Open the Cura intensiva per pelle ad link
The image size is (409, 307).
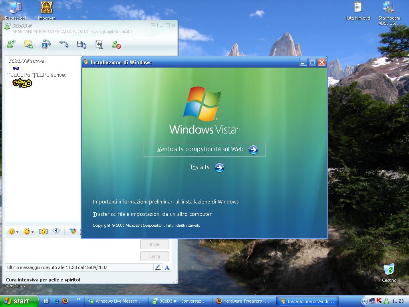(x=43, y=280)
